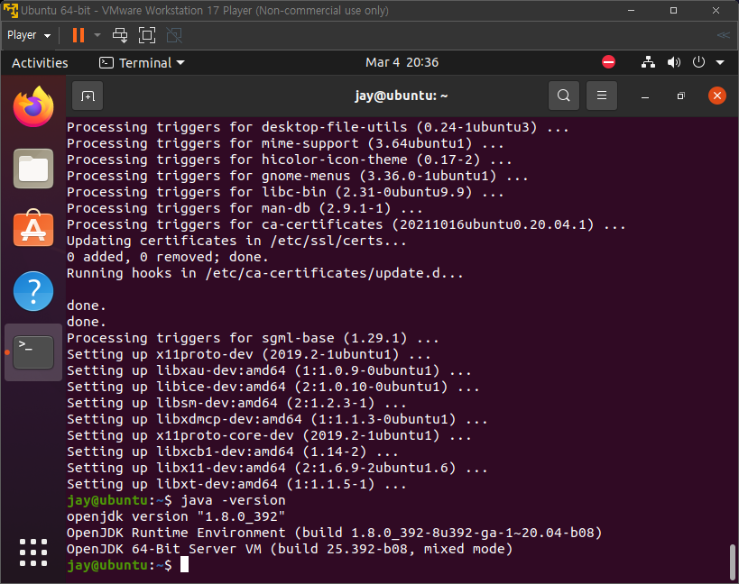Suspend the VM with the pause button
This screenshot has height=584, width=739.
tap(77, 35)
